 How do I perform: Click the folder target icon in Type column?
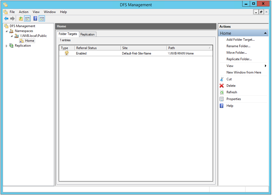click(67, 53)
